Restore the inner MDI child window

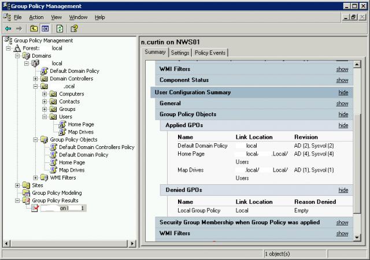click(x=354, y=17)
